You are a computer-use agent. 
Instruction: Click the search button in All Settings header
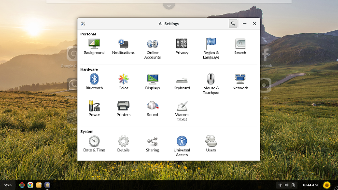pos(233,24)
